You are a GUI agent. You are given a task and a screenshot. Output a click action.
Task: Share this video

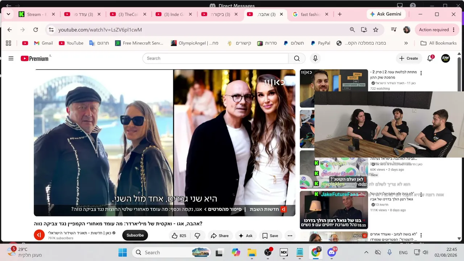point(220,236)
